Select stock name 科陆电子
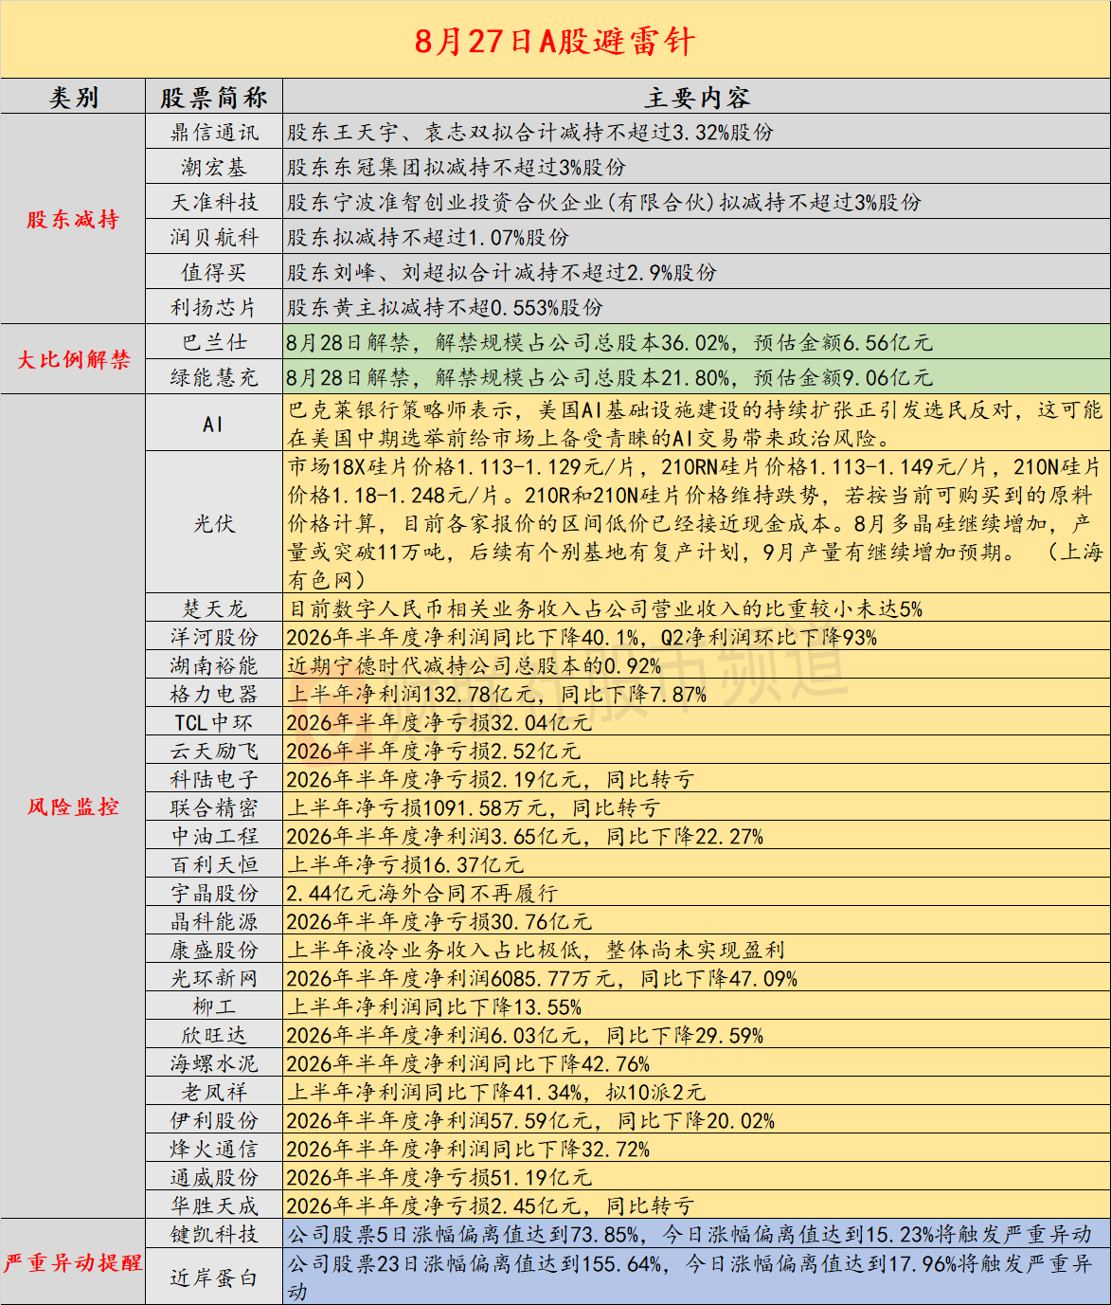The width and height of the screenshot is (1111, 1305). pos(214,779)
